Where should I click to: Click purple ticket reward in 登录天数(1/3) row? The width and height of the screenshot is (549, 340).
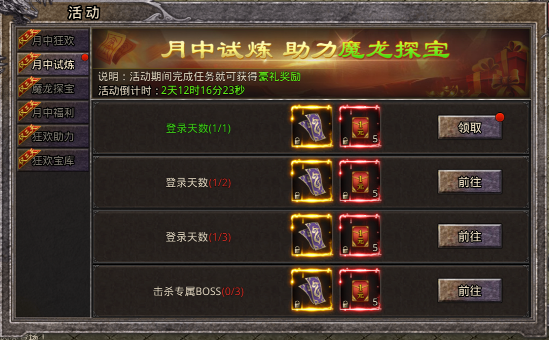[x=312, y=236]
